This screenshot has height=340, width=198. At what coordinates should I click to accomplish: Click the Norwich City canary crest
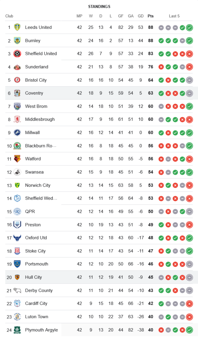click(x=17, y=185)
